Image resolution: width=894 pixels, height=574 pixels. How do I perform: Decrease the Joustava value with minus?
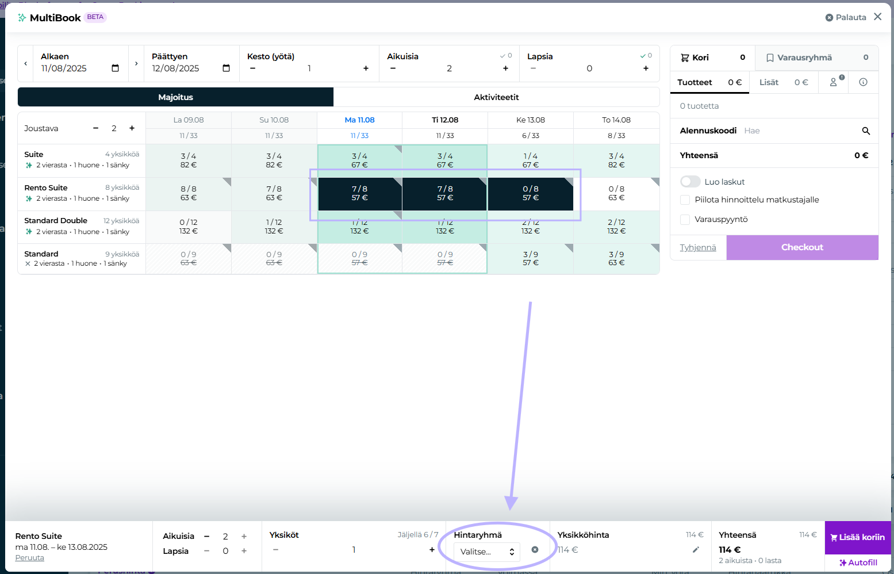pyautogui.click(x=96, y=128)
